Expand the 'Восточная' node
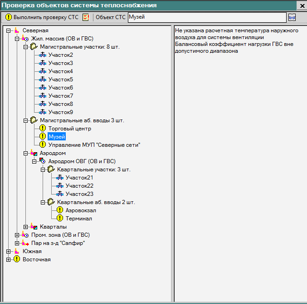This screenshot has height=304, width=307. 9,259
